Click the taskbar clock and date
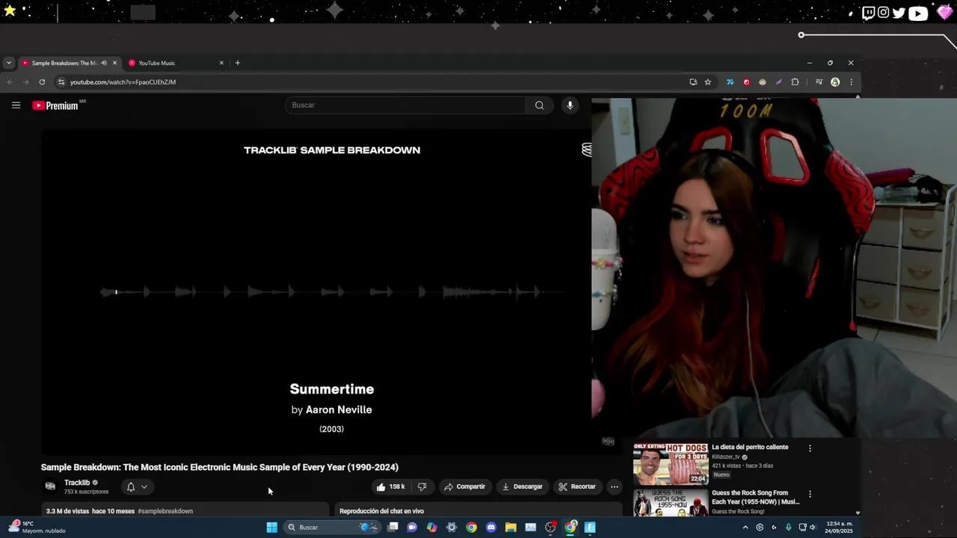Viewport: 957px width, 538px height. (839, 528)
